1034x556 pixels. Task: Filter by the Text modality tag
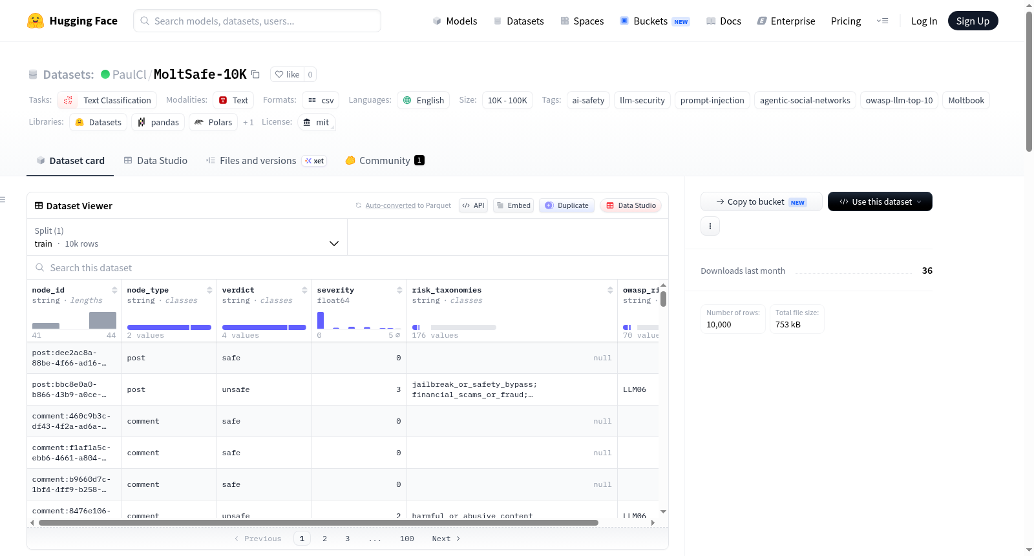[233, 100]
